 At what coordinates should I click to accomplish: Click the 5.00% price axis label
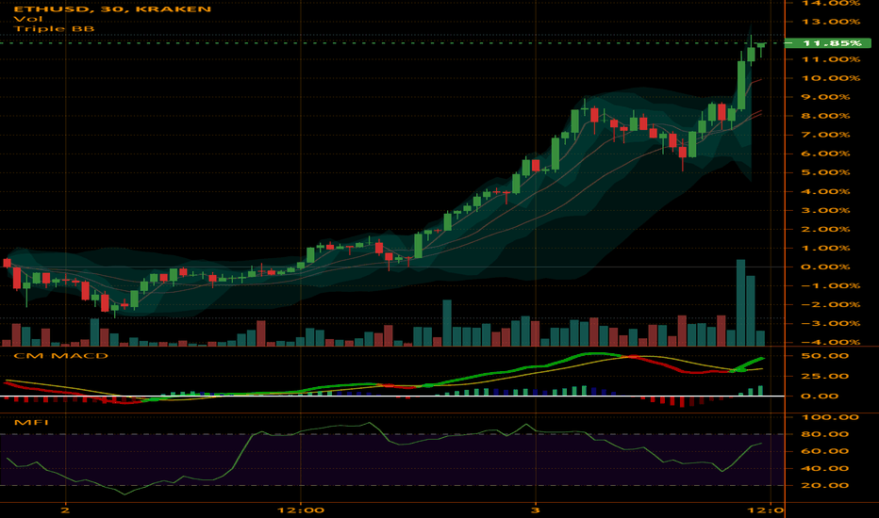825,172
